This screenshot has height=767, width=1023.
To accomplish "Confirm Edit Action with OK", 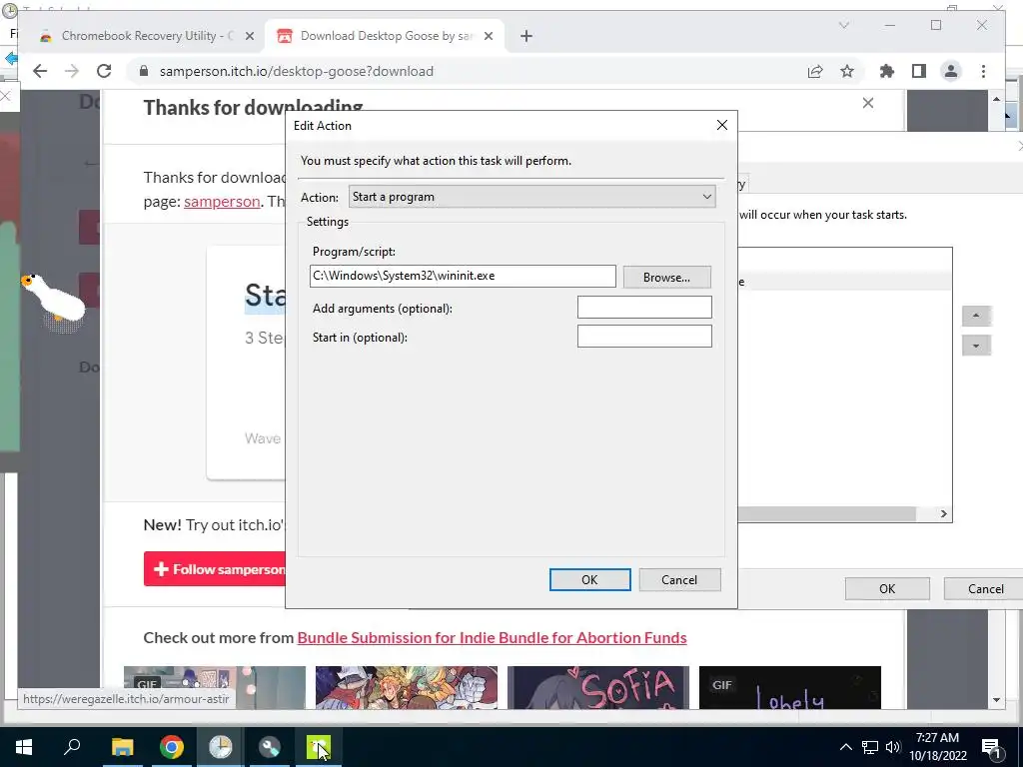I will pos(589,580).
